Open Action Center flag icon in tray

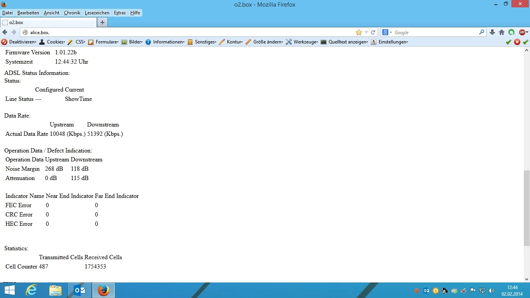pyautogui.click(x=473, y=291)
